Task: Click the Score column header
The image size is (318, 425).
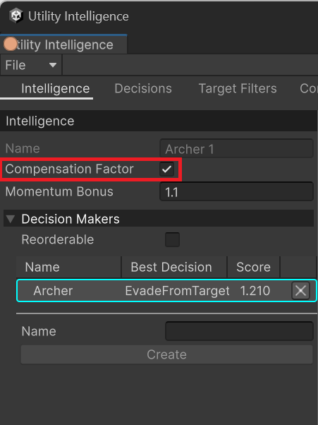Action: (254, 268)
